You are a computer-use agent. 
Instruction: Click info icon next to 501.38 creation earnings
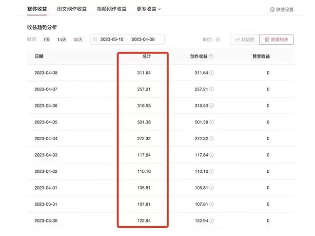pyautogui.click(x=211, y=122)
